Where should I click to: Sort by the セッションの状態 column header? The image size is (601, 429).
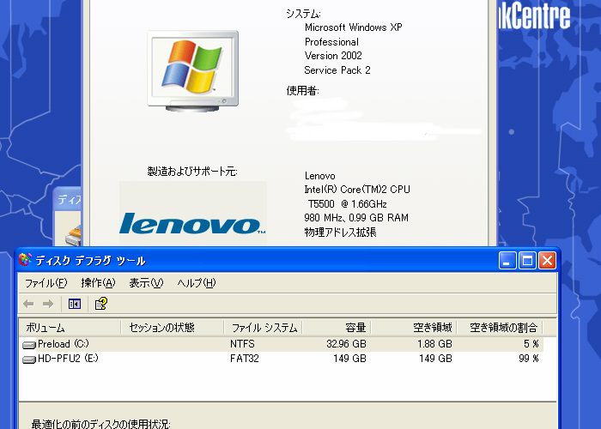pyautogui.click(x=172, y=328)
